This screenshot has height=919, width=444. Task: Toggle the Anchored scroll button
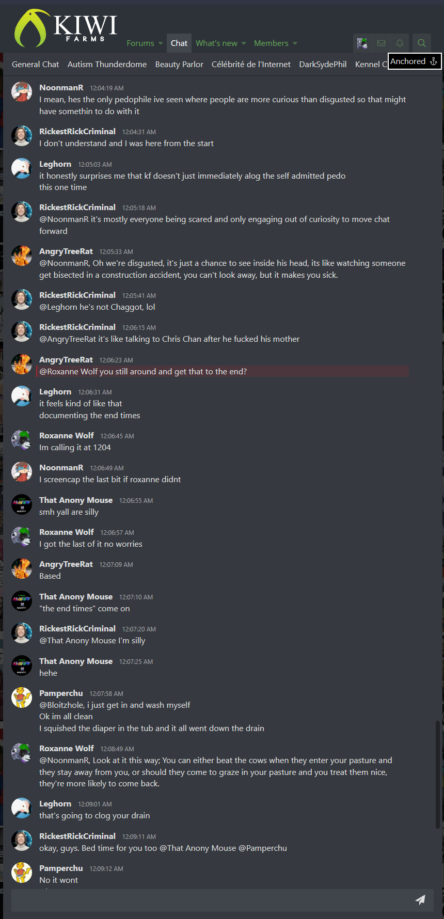414,61
